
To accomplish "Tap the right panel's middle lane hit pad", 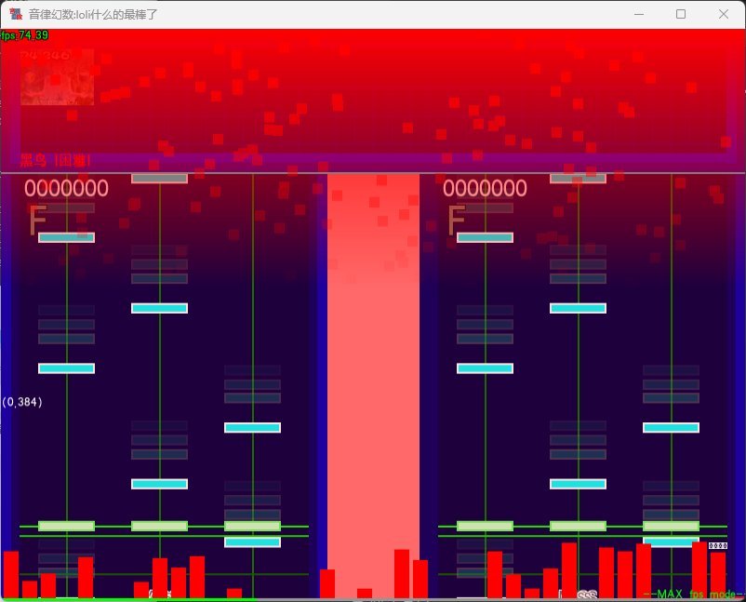I will (578, 526).
